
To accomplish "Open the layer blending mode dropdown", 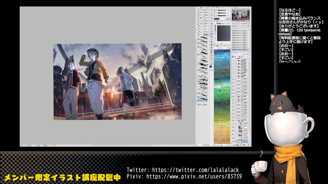I will coord(239,55).
